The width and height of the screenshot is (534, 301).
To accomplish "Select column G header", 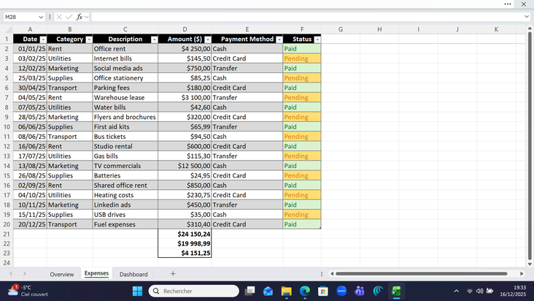I will pyautogui.click(x=341, y=29).
